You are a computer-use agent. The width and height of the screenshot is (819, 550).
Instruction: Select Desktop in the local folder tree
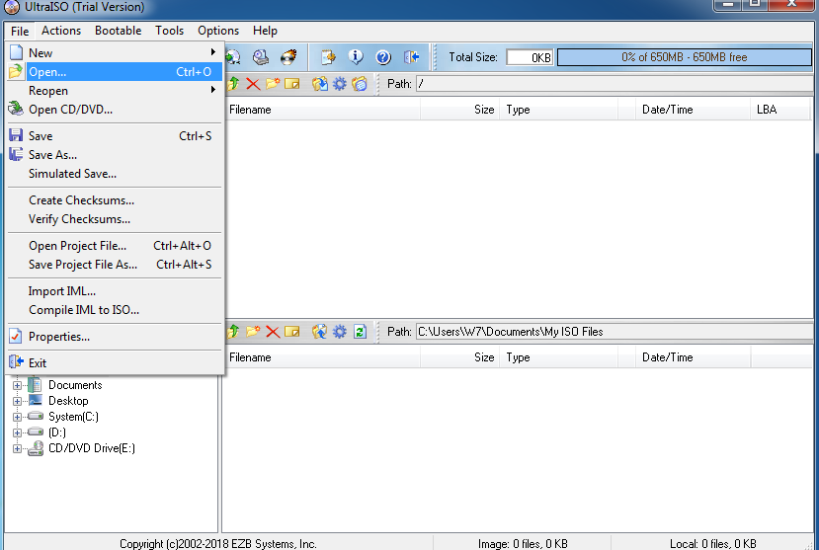(68, 401)
